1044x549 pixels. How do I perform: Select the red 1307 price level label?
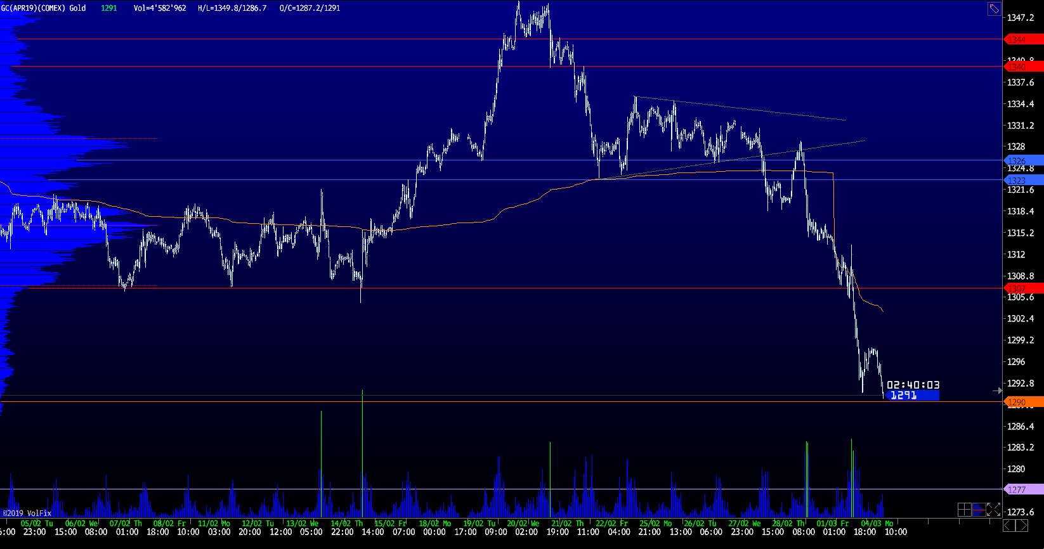tap(1023, 288)
